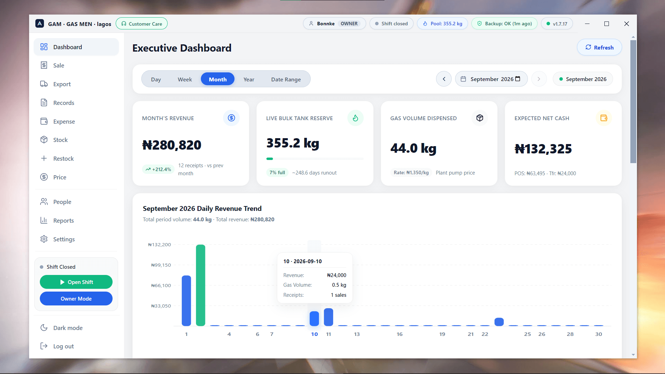Screen dimensions: 665x374
Task: Open the Bonnke OWNER user pill
Action: tap(334, 24)
